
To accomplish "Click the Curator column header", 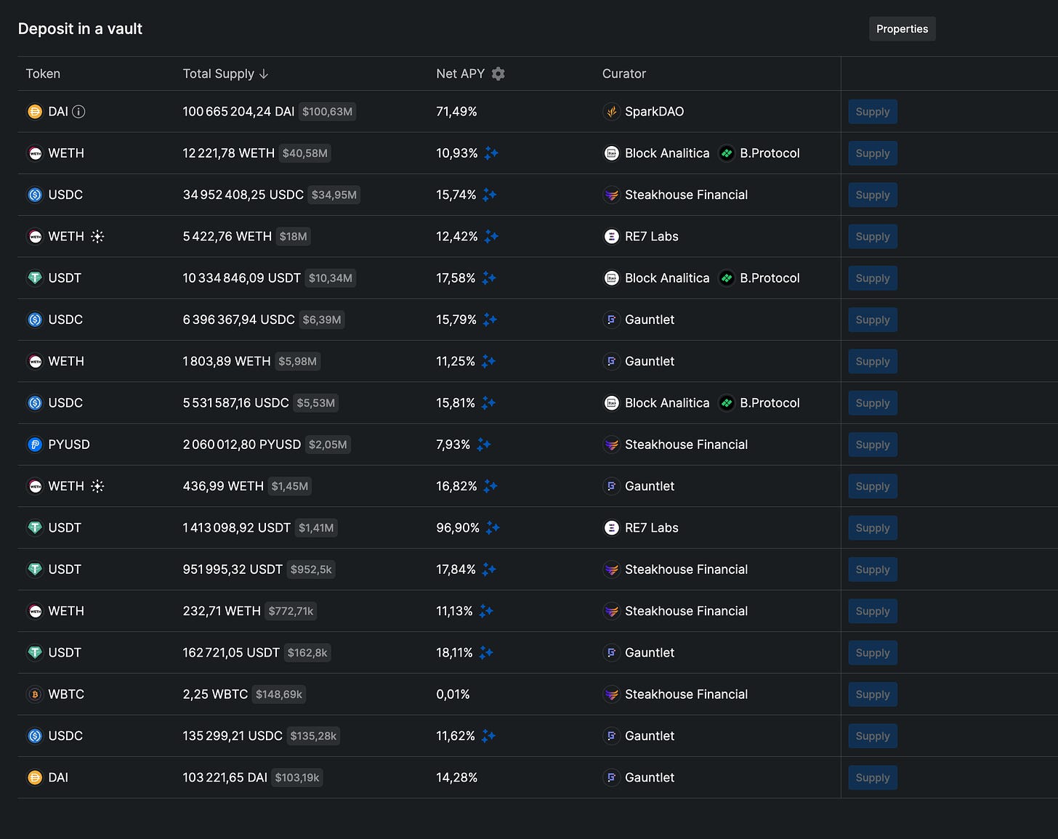I will pyautogui.click(x=623, y=73).
